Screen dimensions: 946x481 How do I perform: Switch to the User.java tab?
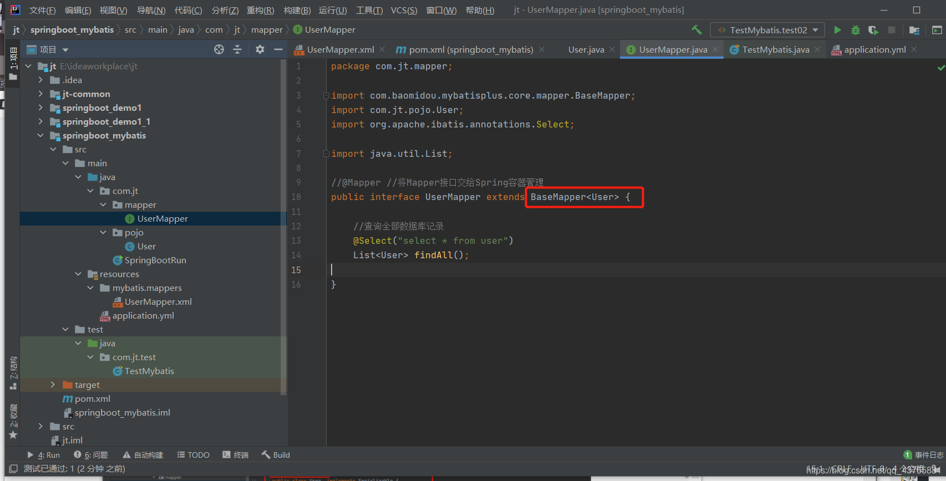586,49
